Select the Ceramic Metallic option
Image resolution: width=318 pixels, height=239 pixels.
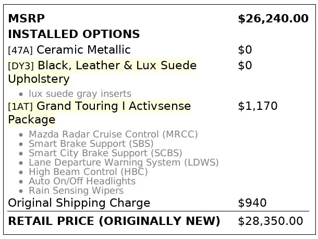tap(83, 50)
